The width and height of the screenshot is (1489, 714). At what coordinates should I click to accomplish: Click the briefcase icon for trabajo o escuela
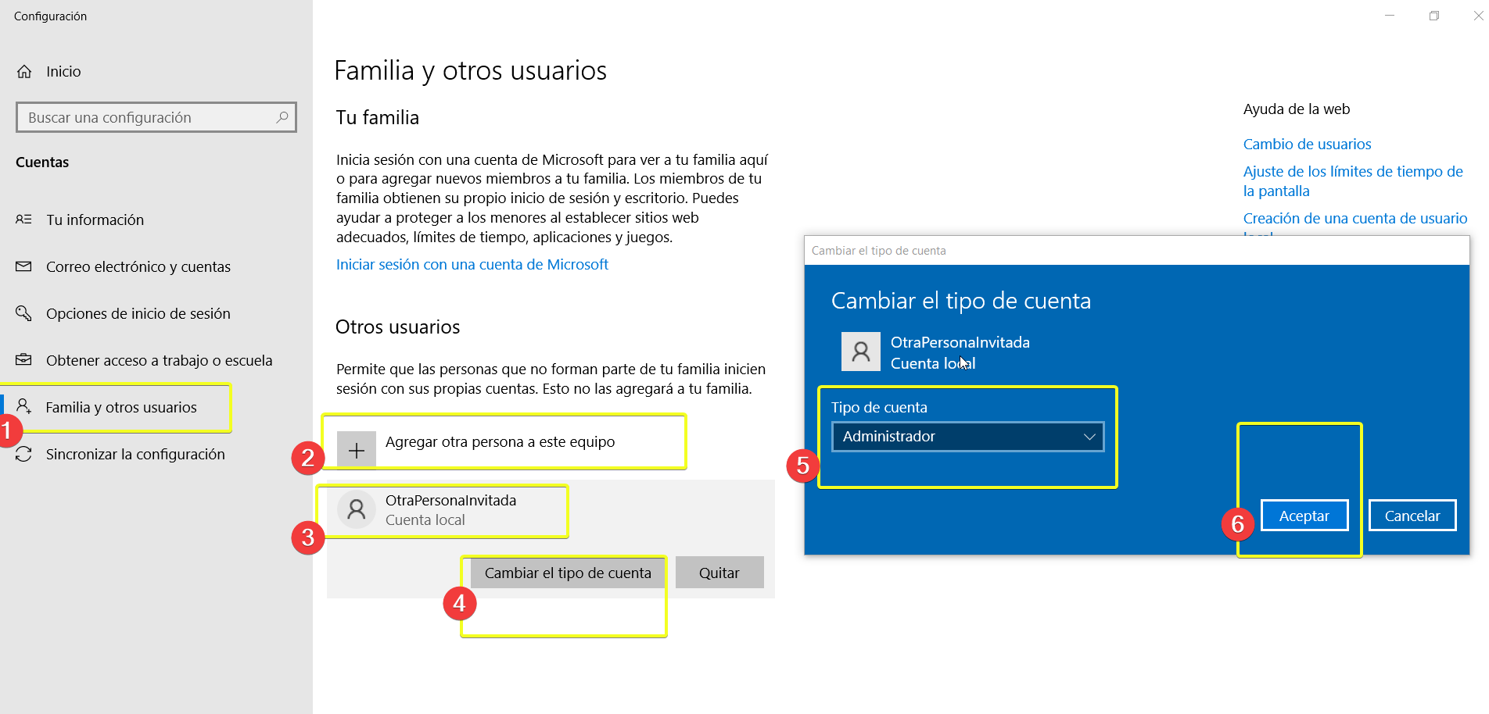click(x=24, y=360)
